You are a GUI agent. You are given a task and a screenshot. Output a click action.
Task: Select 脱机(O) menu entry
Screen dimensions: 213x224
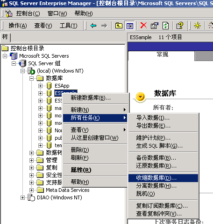pyautogui.click(x=163, y=194)
